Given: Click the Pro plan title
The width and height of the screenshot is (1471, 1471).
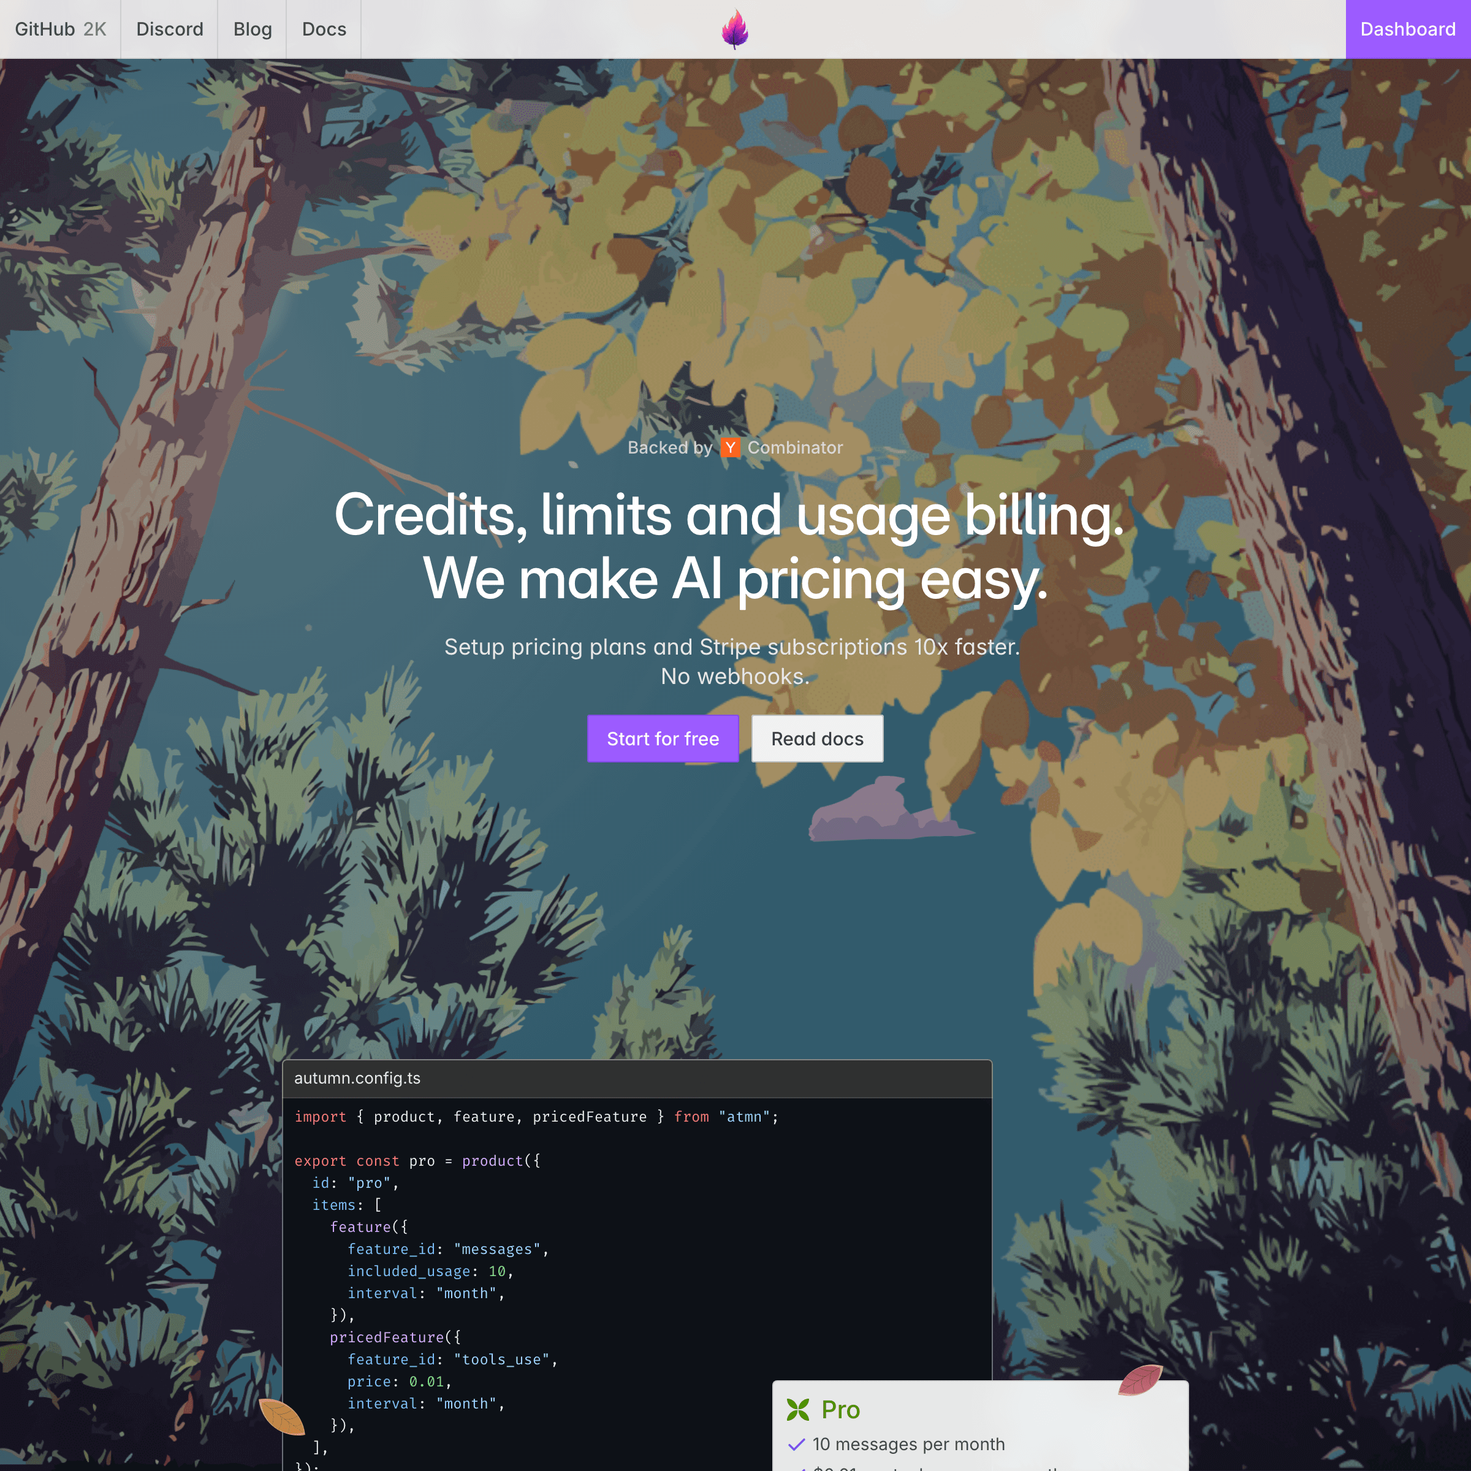Looking at the screenshot, I should (840, 1409).
